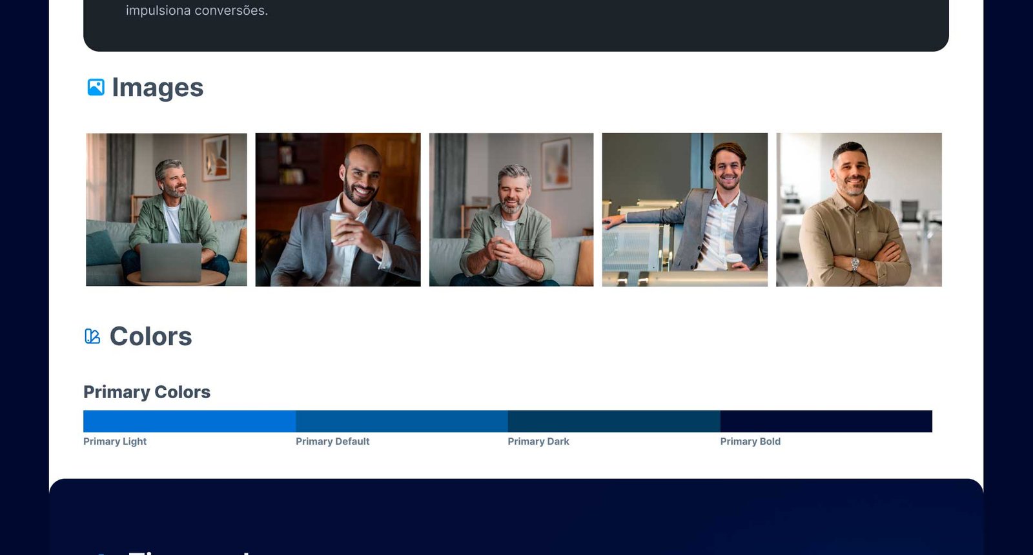Pick the Primary Default color swatch

(x=402, y=421)
